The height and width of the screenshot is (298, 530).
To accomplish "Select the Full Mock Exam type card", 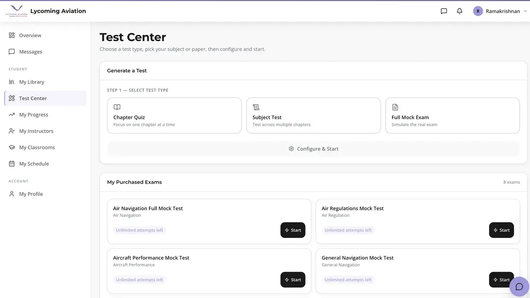I will click(453, 116).
